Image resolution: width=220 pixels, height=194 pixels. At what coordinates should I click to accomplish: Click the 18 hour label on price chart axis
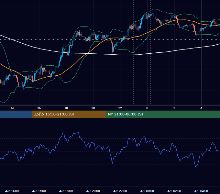pos(66,108)
